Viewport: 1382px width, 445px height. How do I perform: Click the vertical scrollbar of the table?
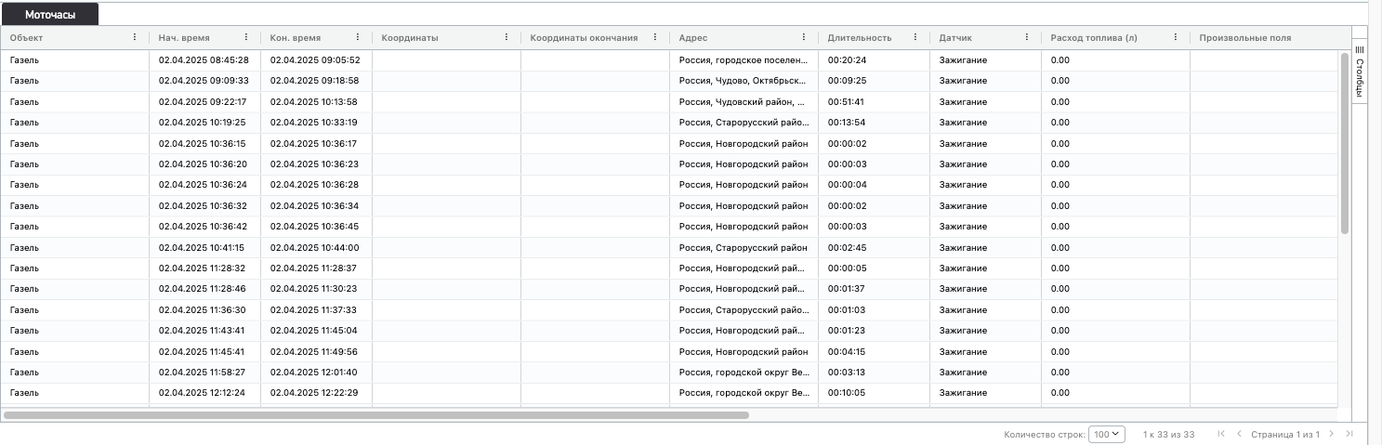1345,143
